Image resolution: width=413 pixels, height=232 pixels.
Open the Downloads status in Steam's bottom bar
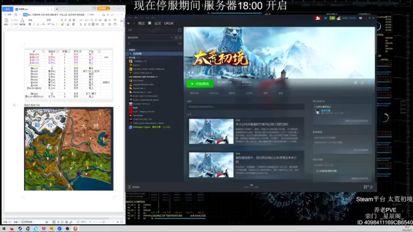(251, 186)
